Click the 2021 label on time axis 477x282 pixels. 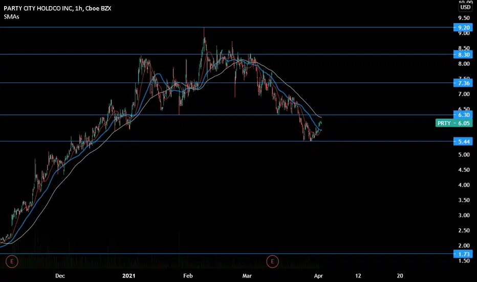pyautogui.click(x=128, y=276)
